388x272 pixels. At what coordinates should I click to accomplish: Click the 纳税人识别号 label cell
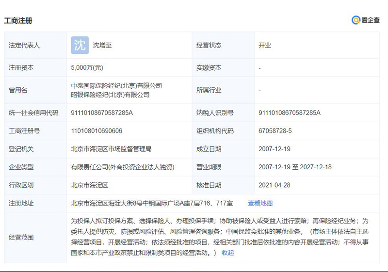click(223, 113)
